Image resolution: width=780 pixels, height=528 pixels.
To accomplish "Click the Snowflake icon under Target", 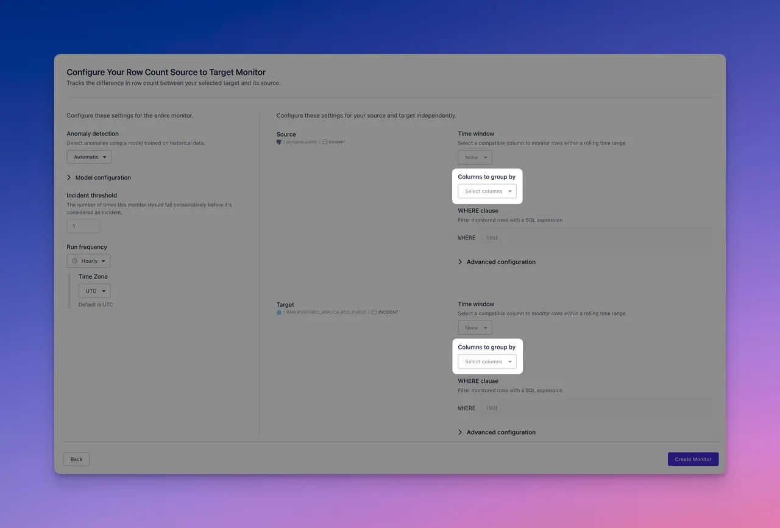I will [279, 312].
